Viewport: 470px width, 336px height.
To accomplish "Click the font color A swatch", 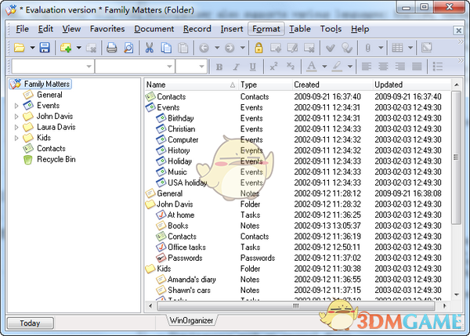I will tap(312, 67).
